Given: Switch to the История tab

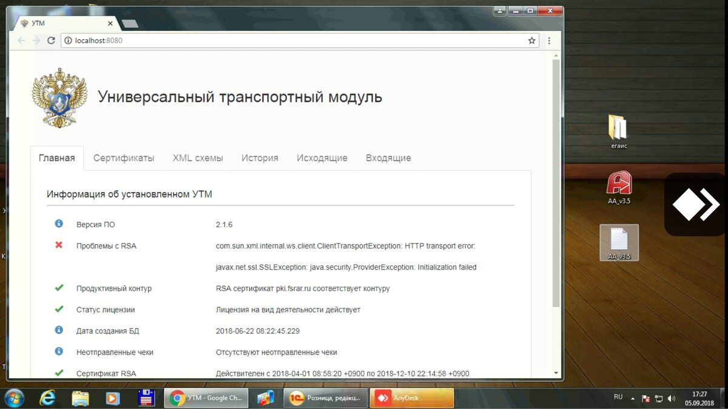Looking at the screenshot, I should click(x=260, y=158).
